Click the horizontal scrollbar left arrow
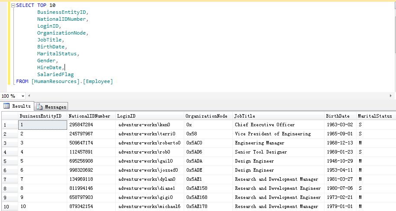 pos(29,96)
